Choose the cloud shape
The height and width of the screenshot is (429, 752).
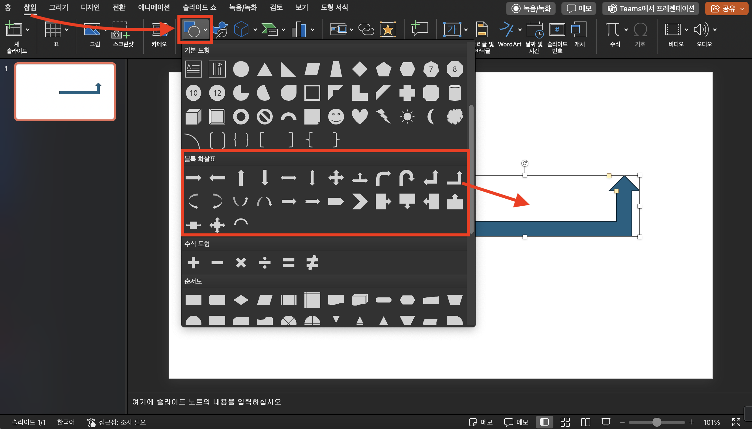click(x=454, y=117)
